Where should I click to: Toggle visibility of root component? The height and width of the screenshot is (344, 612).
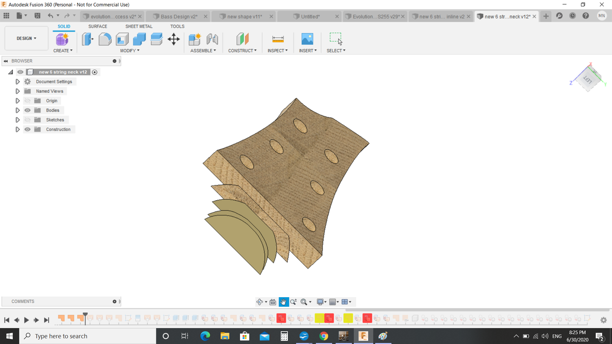[x=20, y=72]
